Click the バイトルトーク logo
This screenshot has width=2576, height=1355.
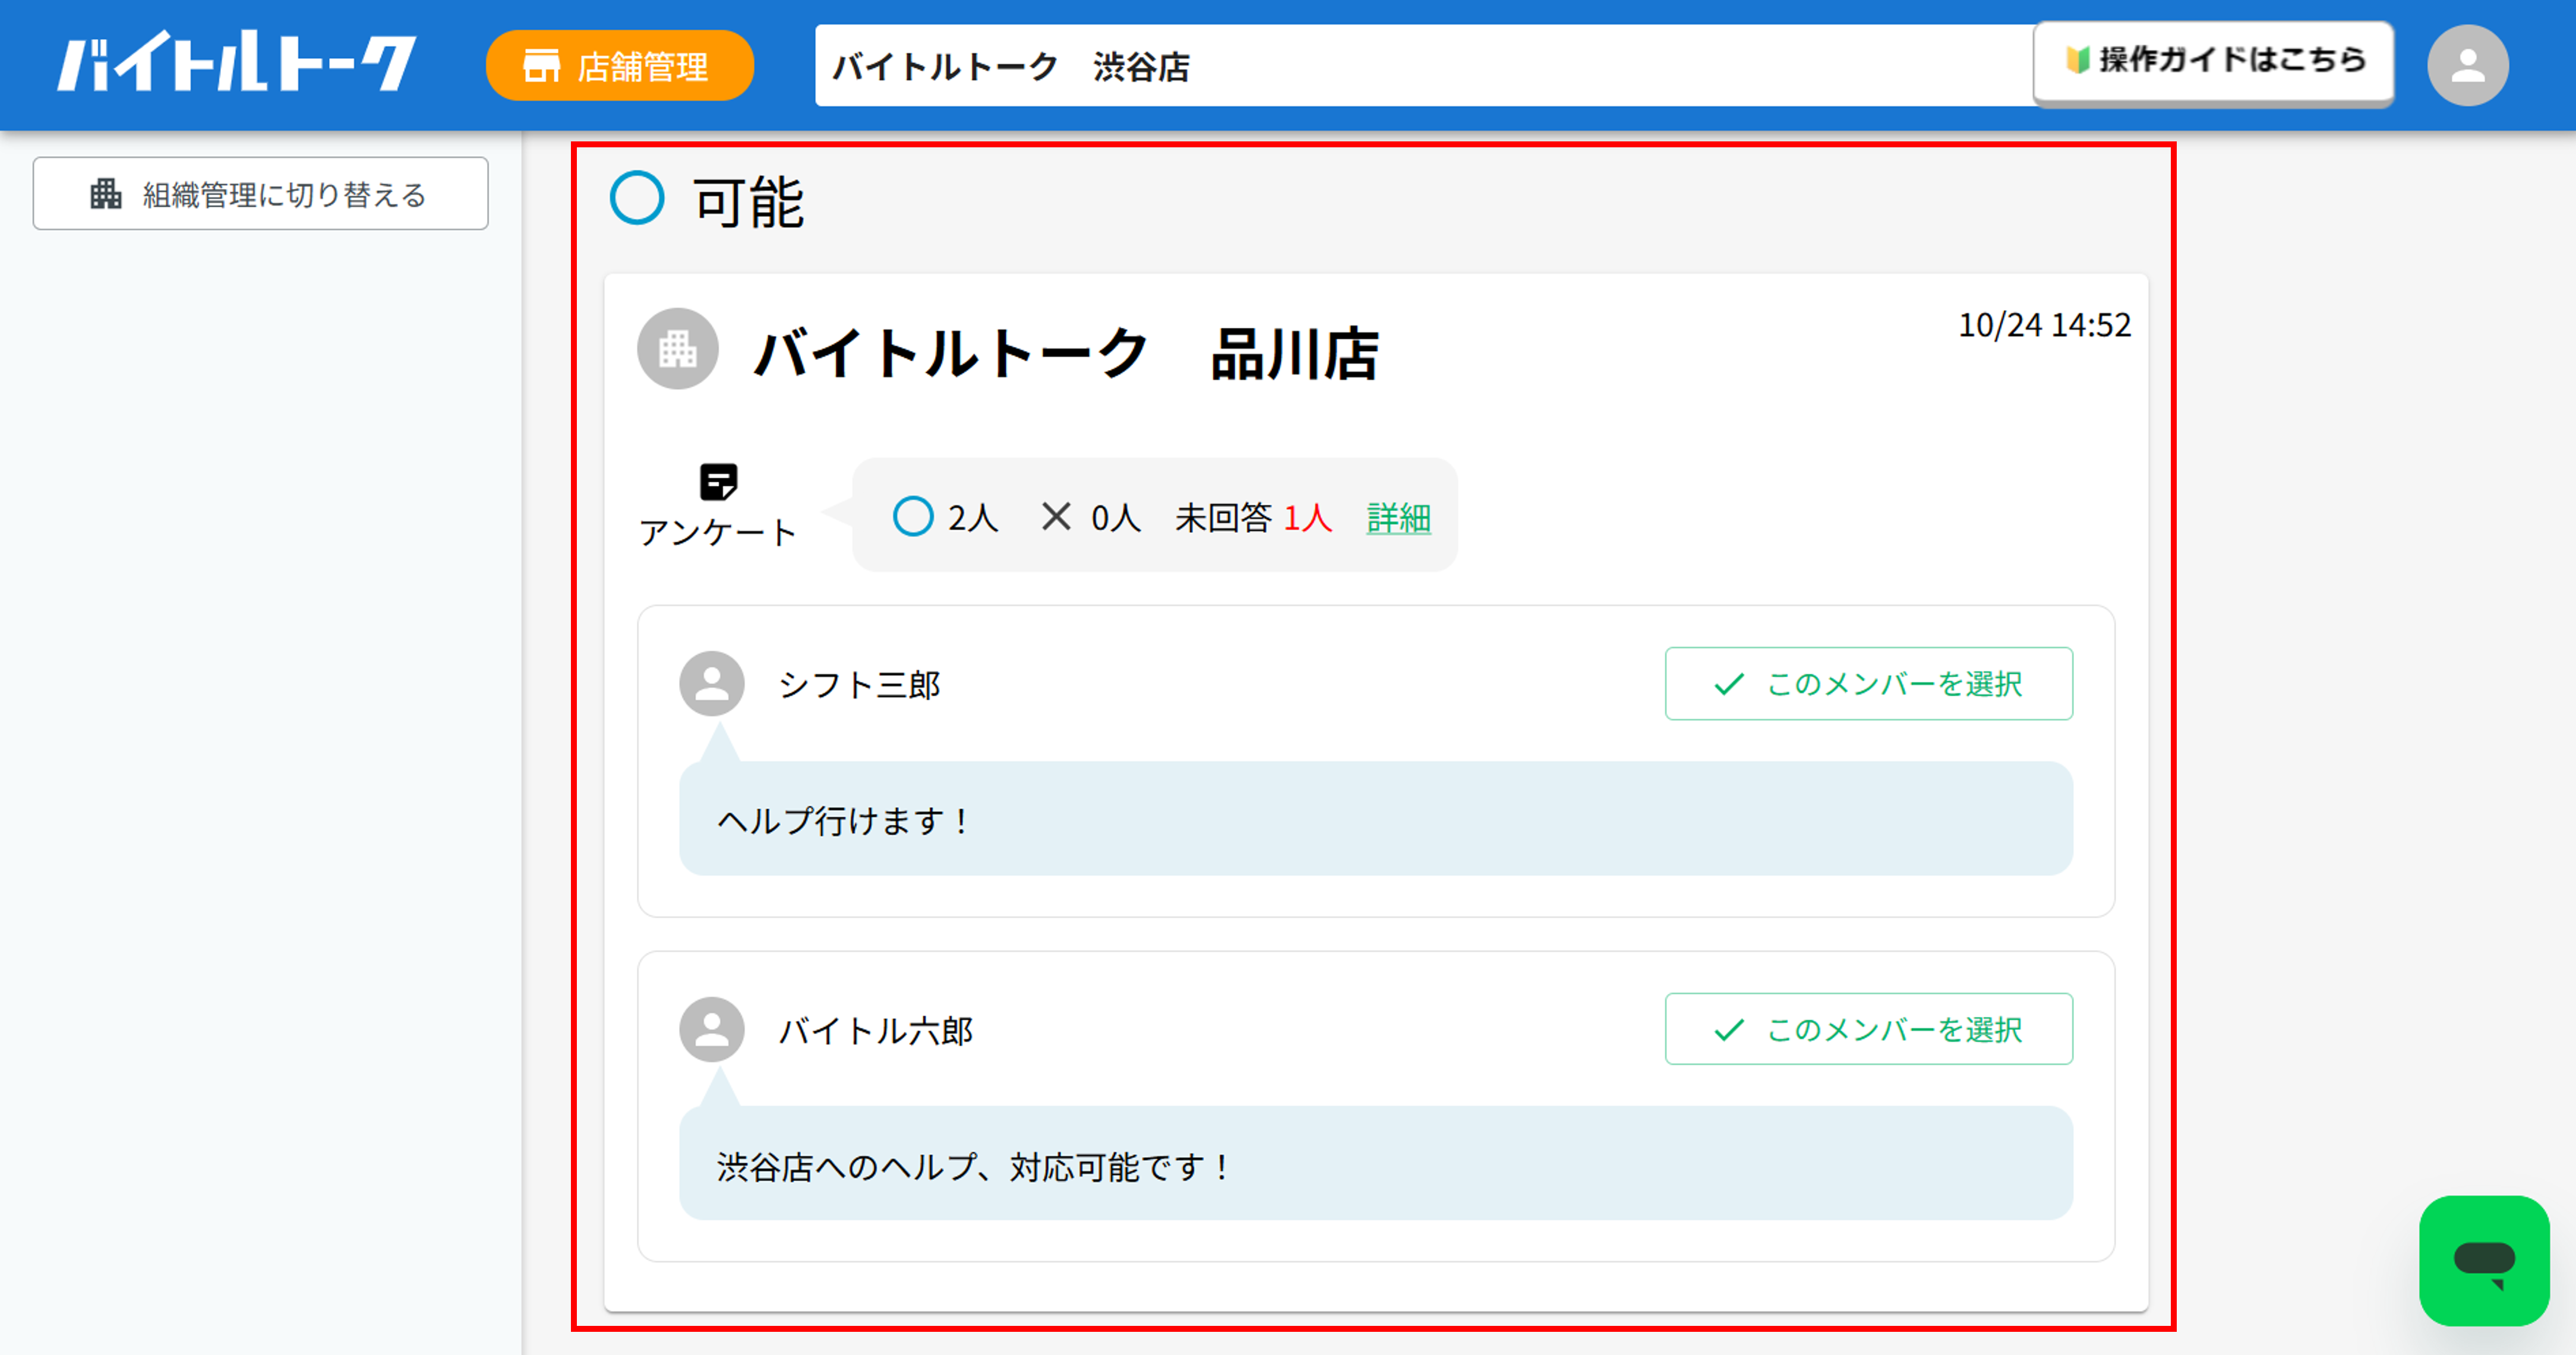pos(236,63)
